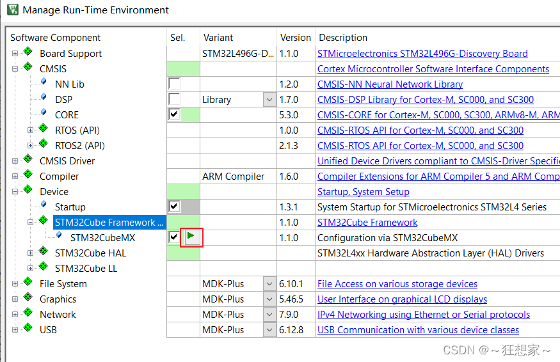560x362 pixels.
Task: Enable the NN Lib component checkbox
Action: pos(174,84)
